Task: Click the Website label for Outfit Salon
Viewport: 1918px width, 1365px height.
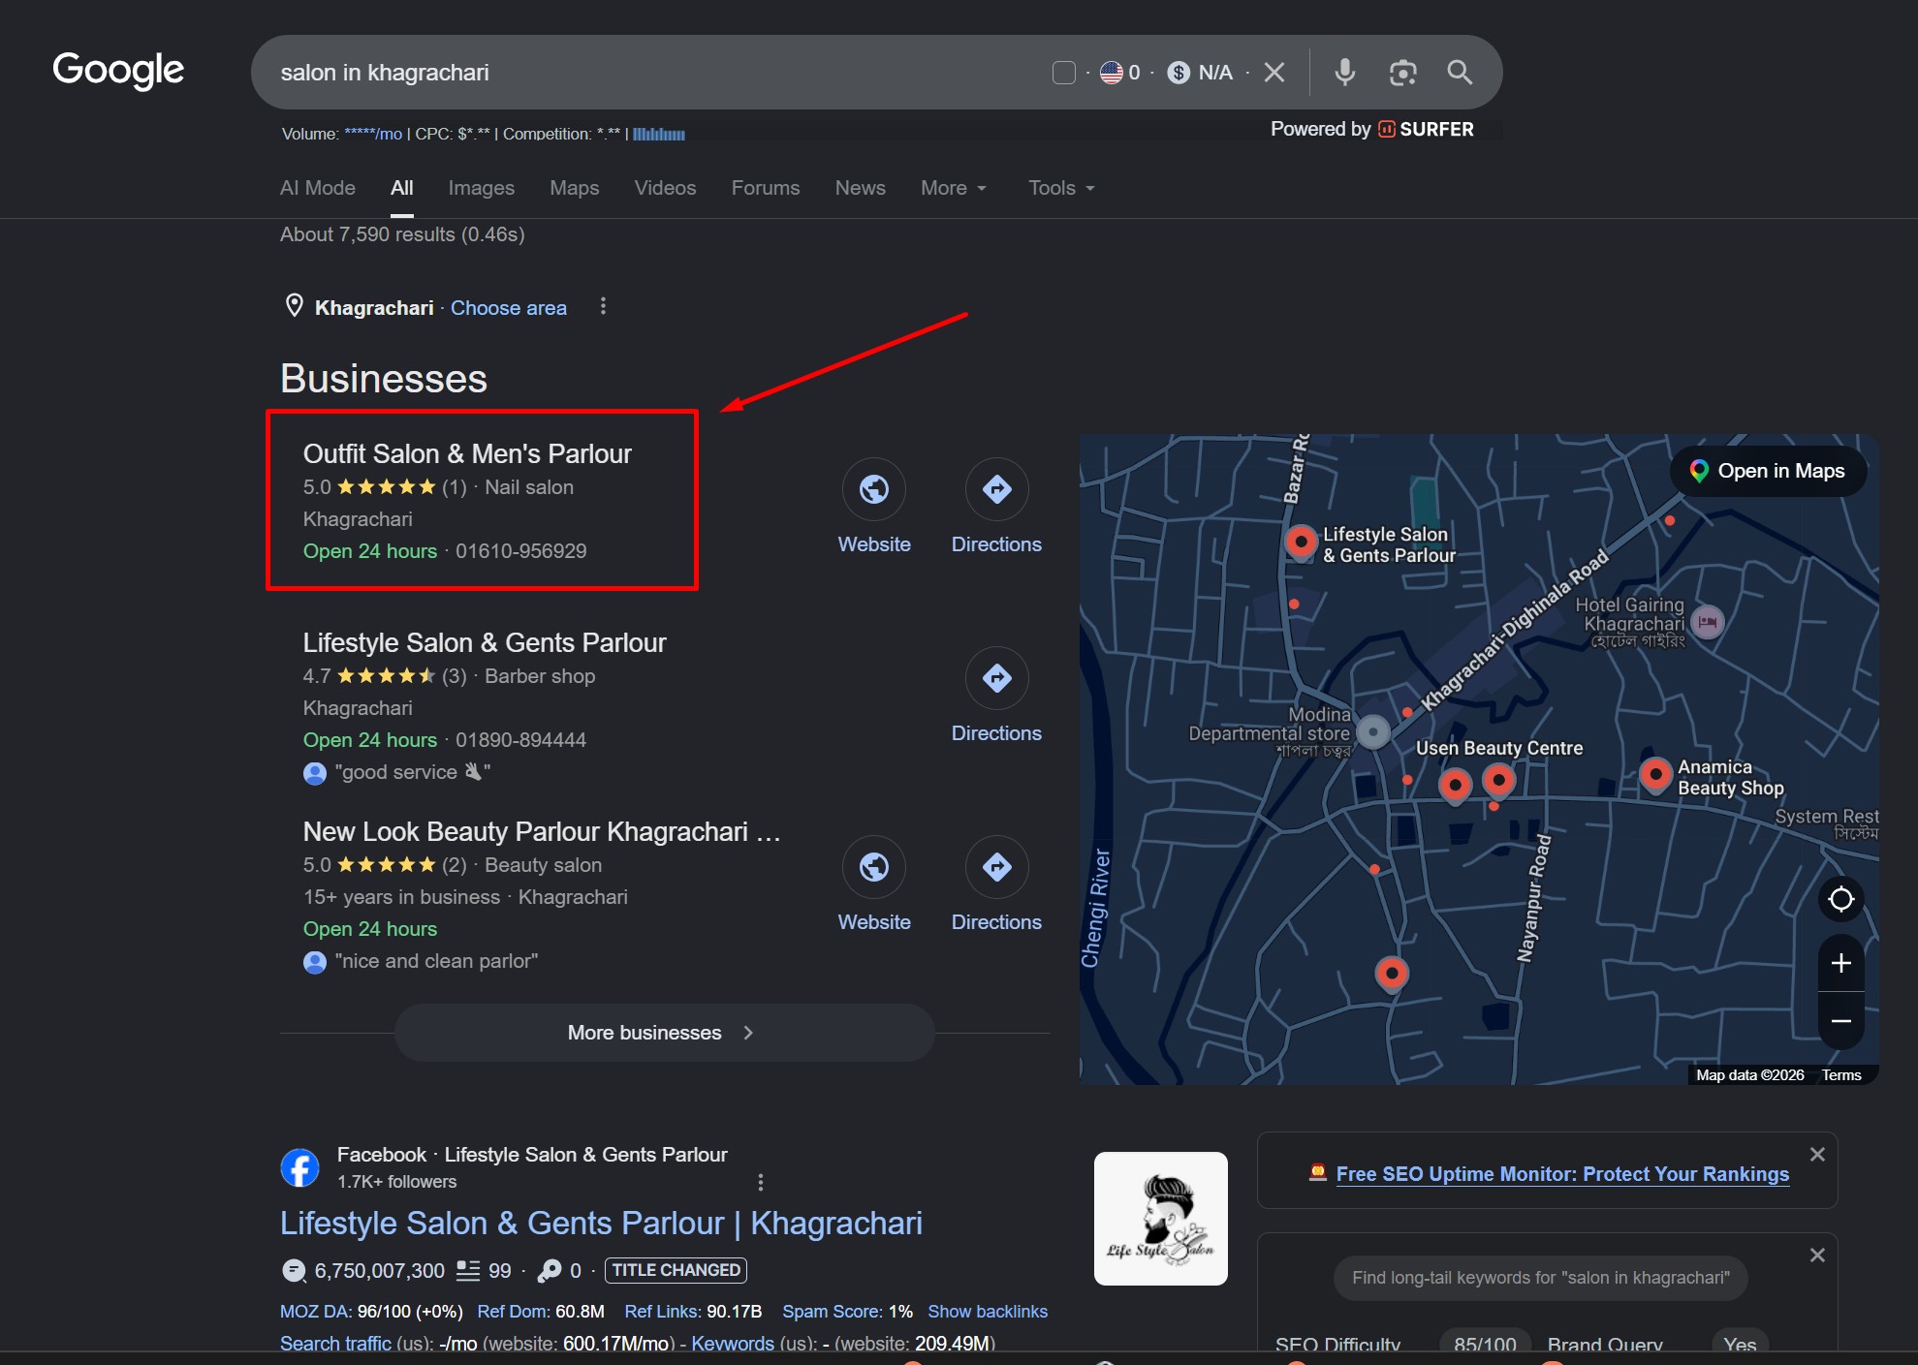Action: click(874, 544)
